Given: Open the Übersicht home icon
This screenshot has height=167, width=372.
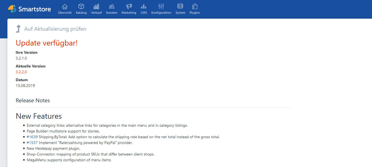Looking at the screenshot, I should pos(65,7).
